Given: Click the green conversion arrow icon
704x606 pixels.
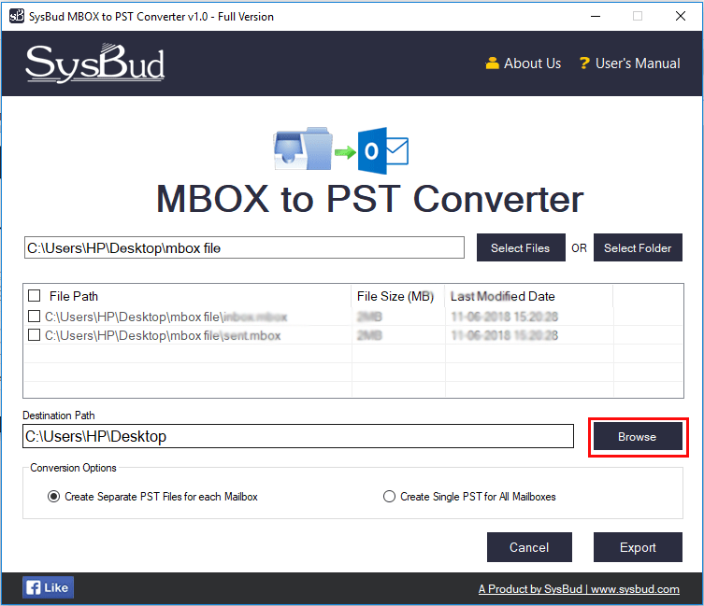Looking at the screenshot, I should pos(345,152).
